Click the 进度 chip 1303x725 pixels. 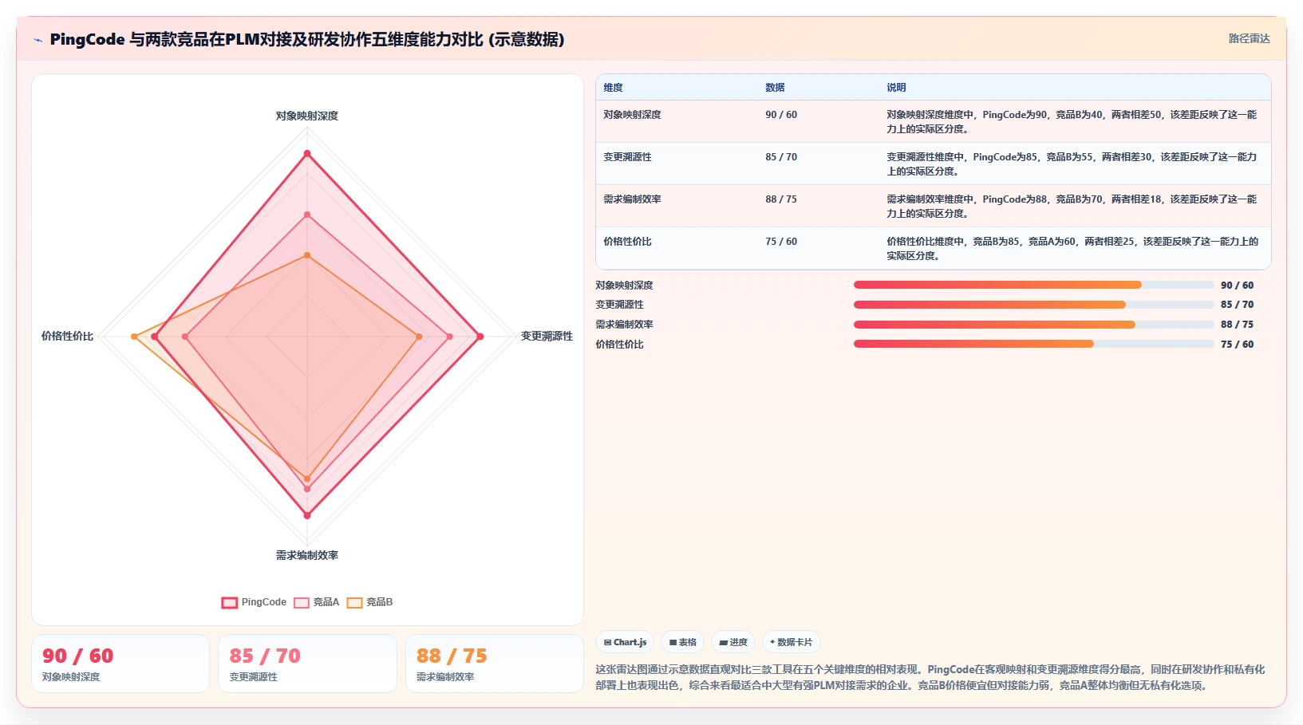click(x=733, y=642)
